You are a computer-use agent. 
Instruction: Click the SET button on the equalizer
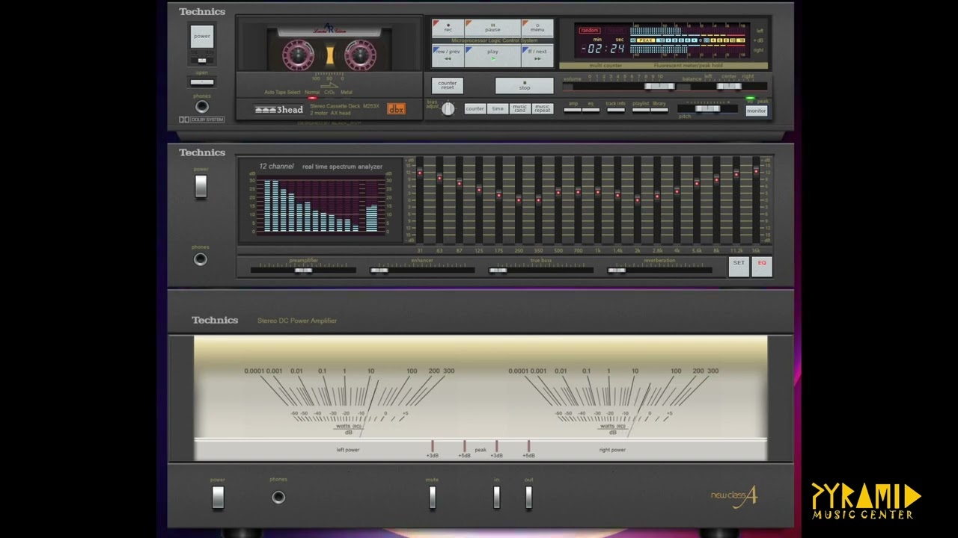(739, 266)
